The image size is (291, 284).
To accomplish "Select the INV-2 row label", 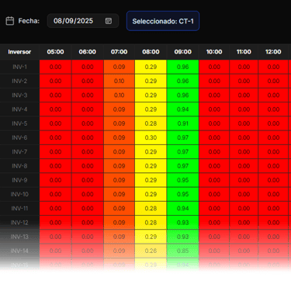I will [19, 81].
